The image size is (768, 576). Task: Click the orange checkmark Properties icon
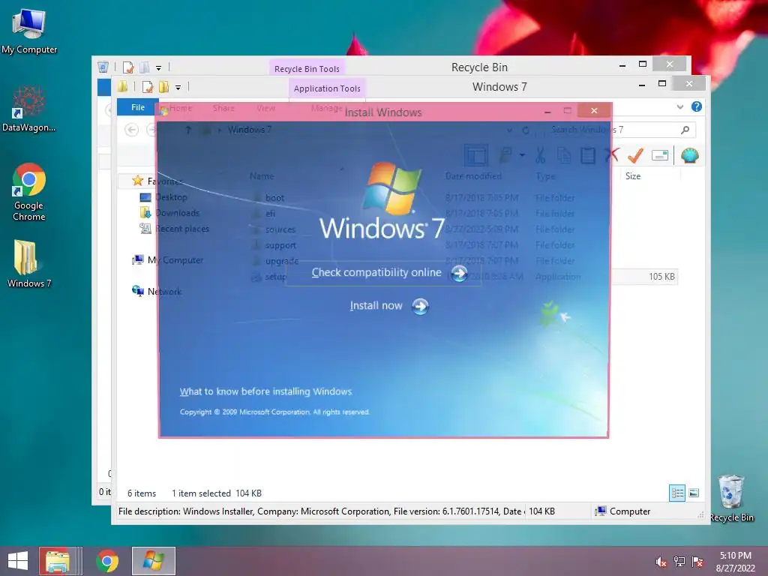coord(635,156)
